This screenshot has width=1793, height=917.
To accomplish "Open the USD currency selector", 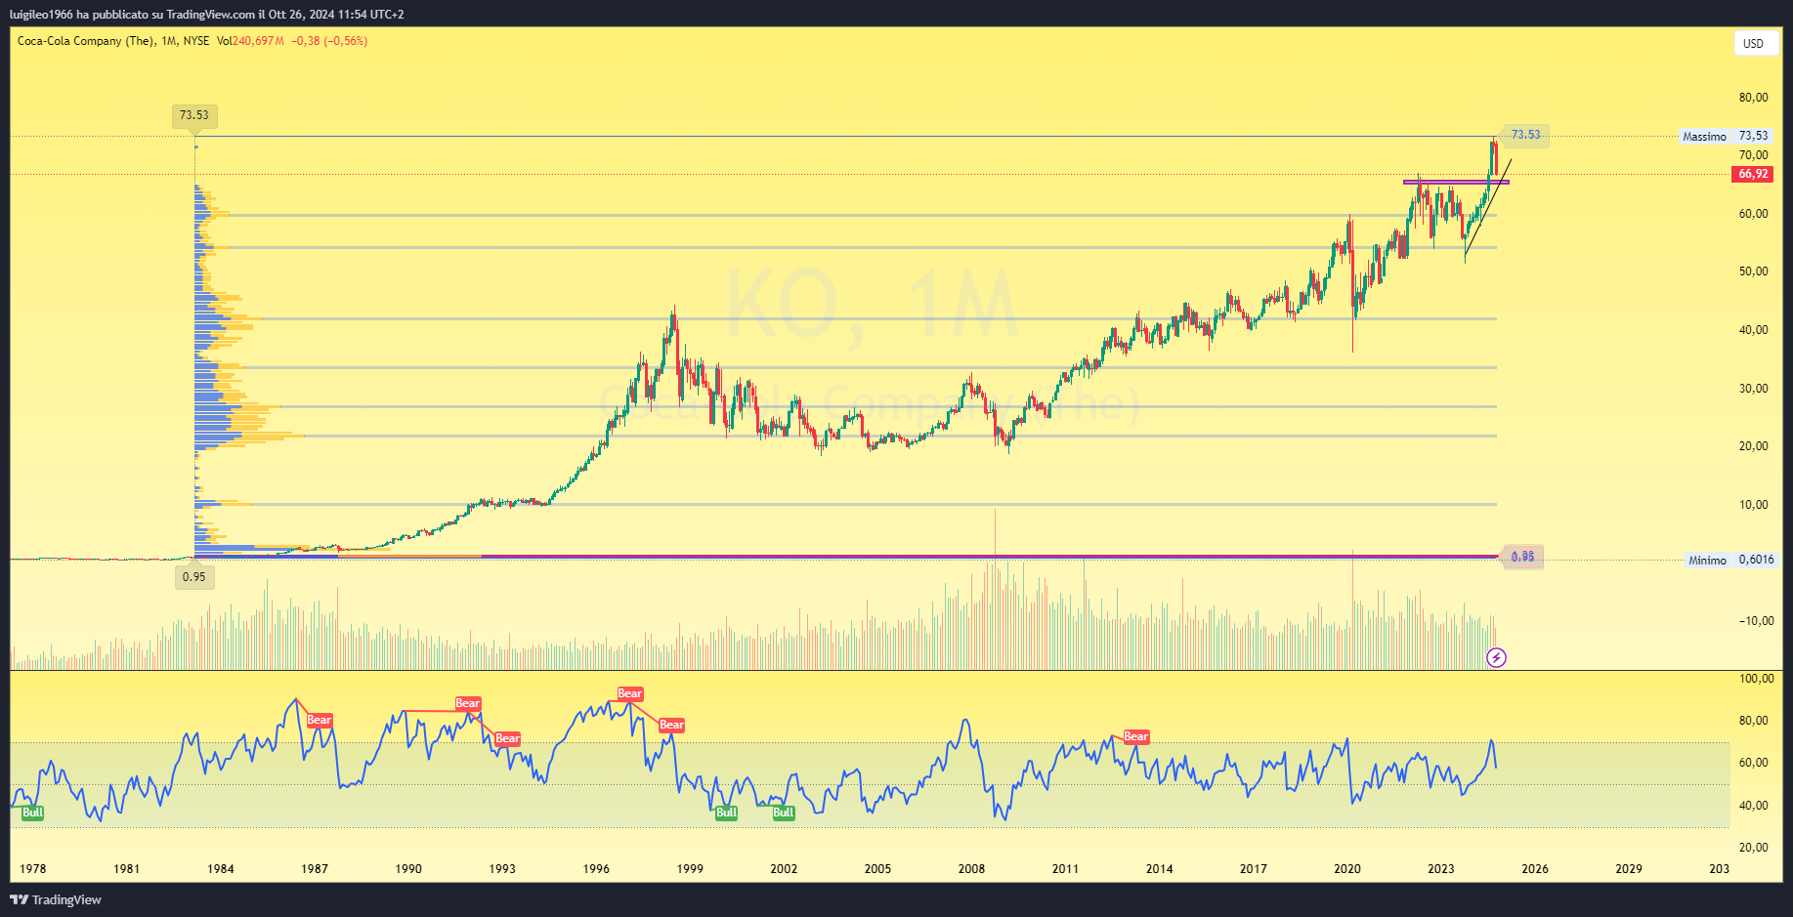I will click(x=1754, y=43).
